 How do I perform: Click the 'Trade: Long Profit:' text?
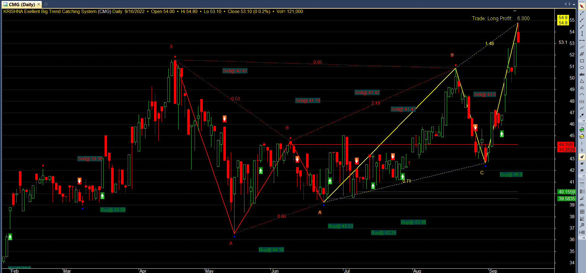pyautogui.click(x=492, y=19)
